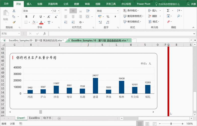Switch to the 数据 tab
197x126 pixels.
tap(77, 4)
